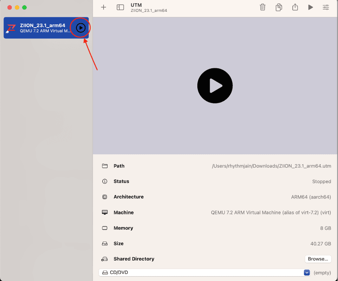Screen dimensions: 338x281
Task: Click the Memory icon
Action: coord(105,228)
